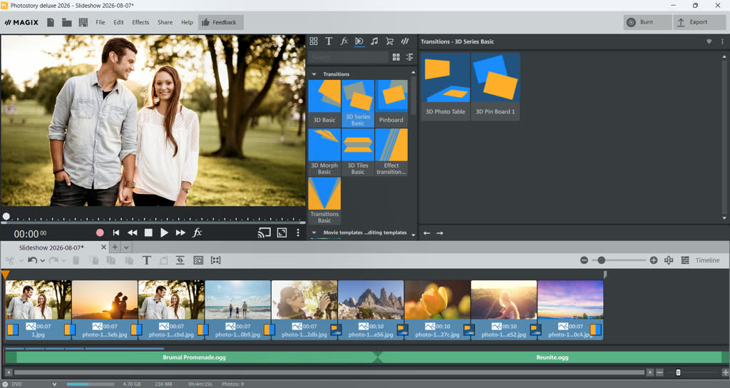The image size is (730, 388).
Task: Open the slideshow tabs dropdown arrow
Action: pyautogui.click(x=126, y=247)
